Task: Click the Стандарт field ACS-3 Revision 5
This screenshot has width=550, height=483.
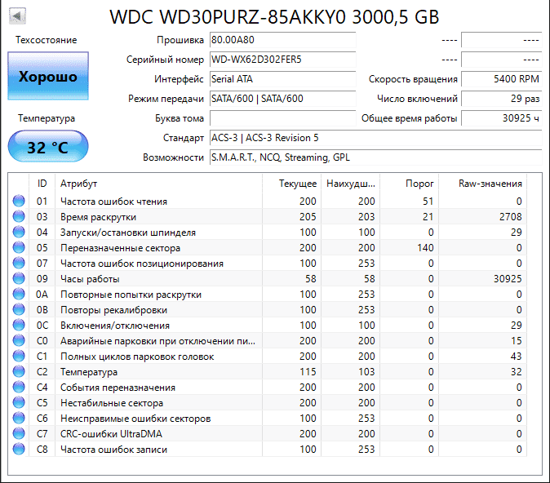Action: 376,138
